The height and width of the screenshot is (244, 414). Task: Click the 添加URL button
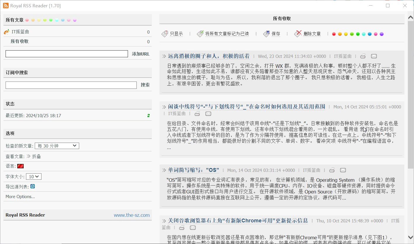point(141,54)
